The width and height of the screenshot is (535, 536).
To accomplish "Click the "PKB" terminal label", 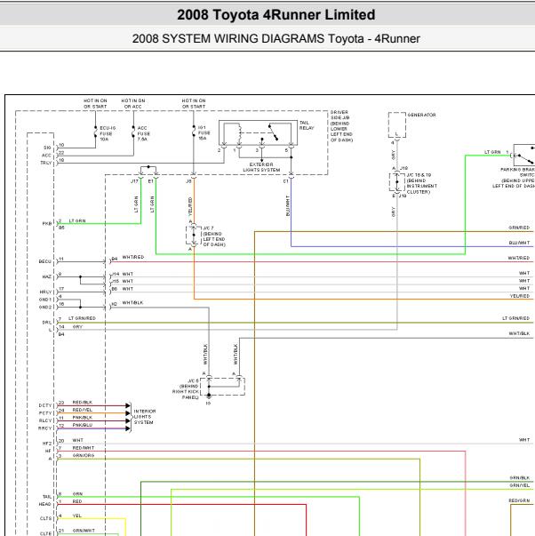I will pyautogui.click(x=47, y=224).
